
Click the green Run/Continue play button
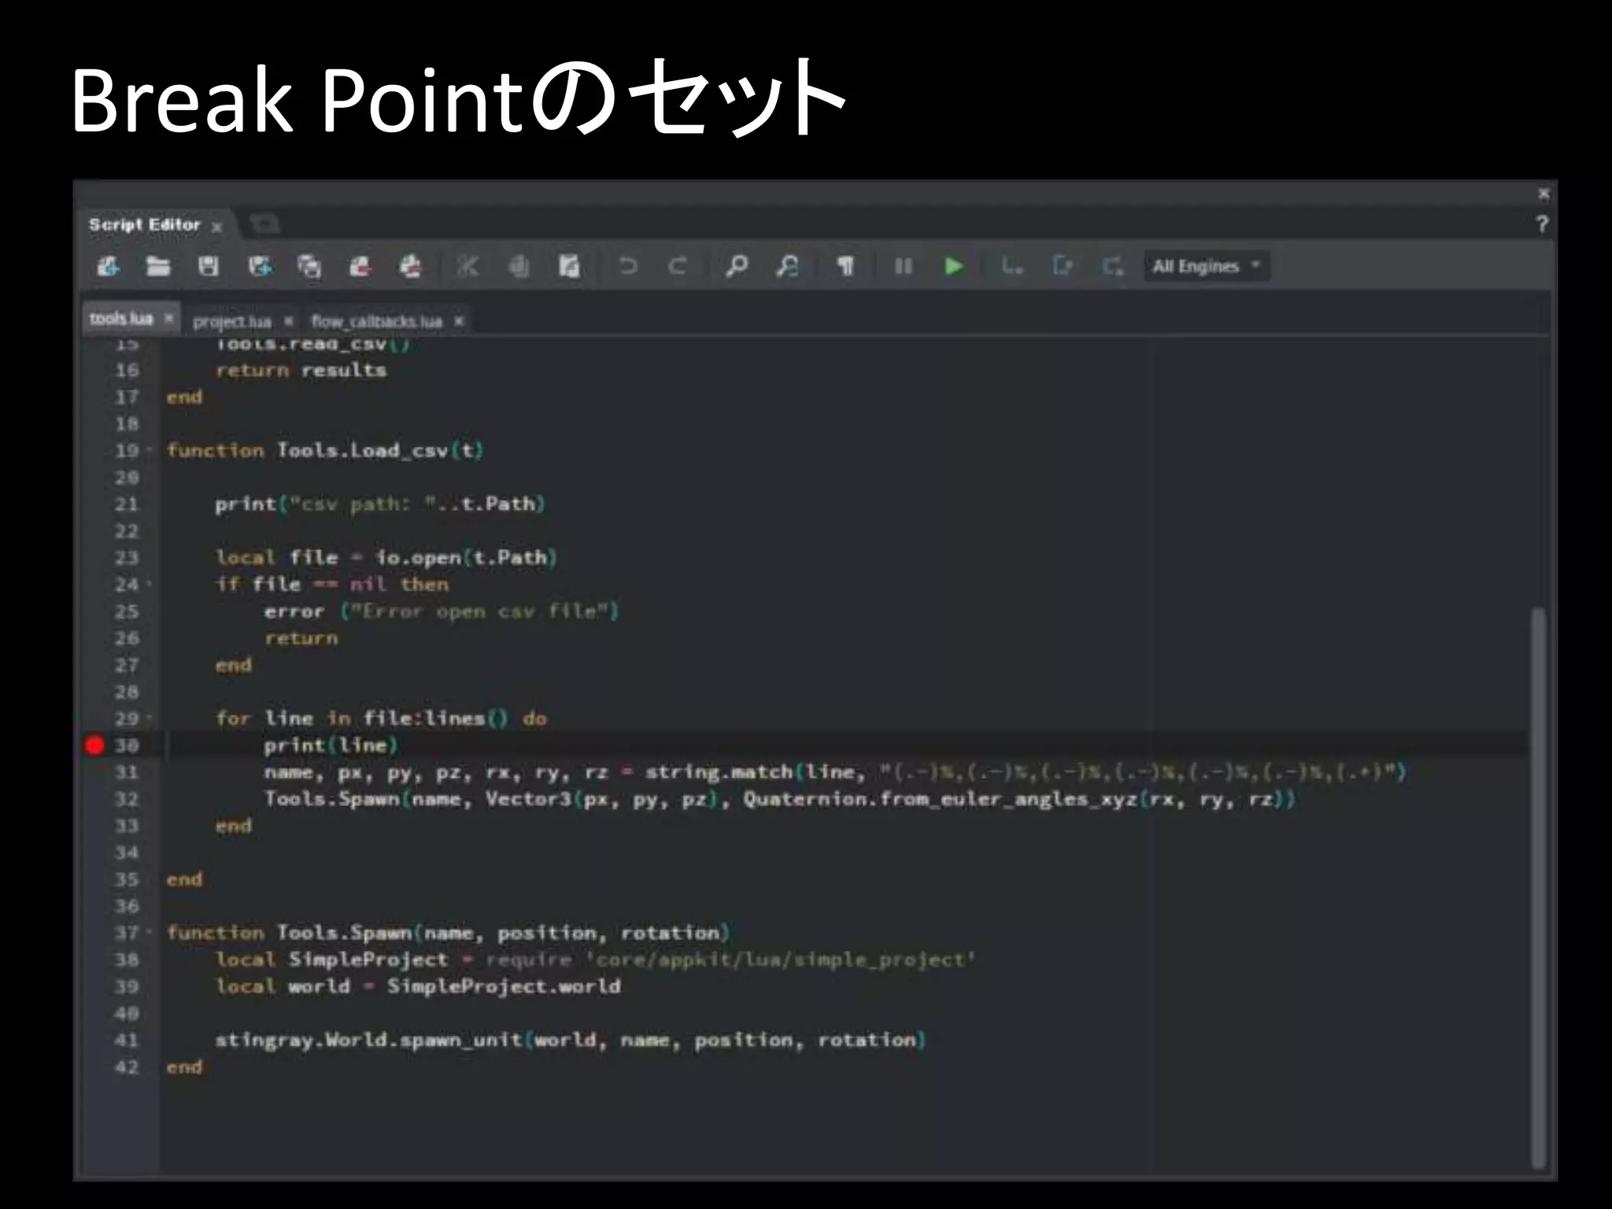pos(954,266)
